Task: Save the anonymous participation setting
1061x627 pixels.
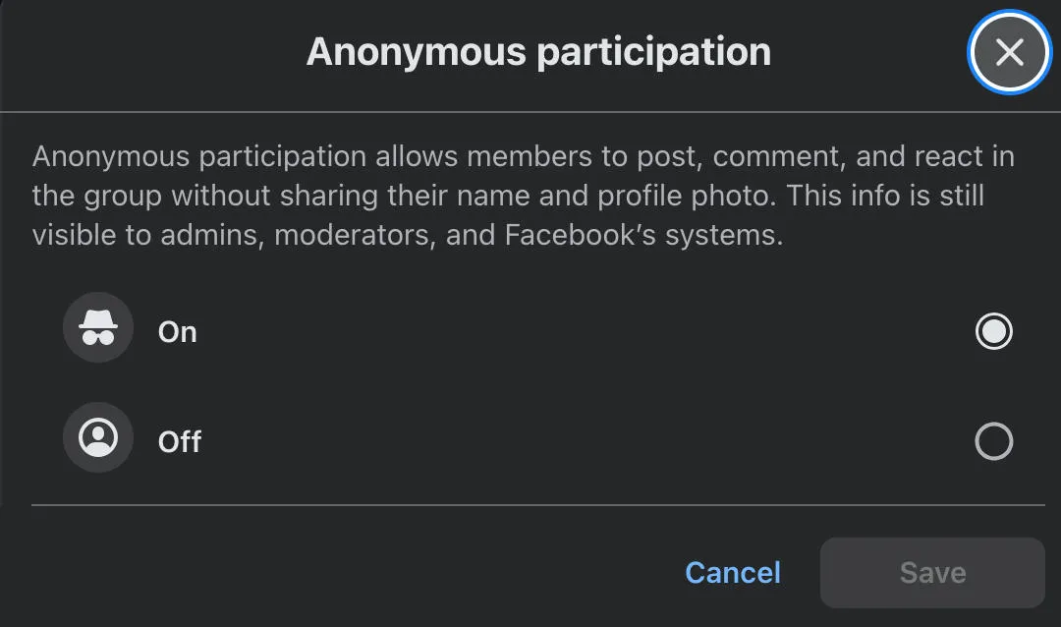Action: click(932, 573)
